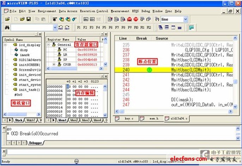Screen dimensions: 242x166
Task: Switch to the Mem3 tab
Action: tap(86, 120)
